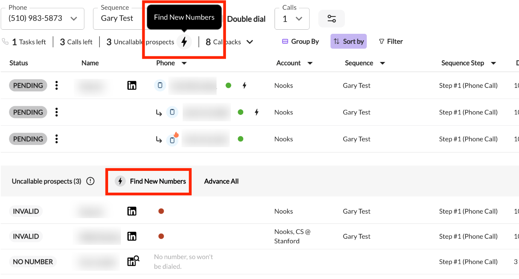Open the Sequence Step column dropdown
Image resolution: width=519 pixels, height=279 pixels.
(x=493, y=63)
